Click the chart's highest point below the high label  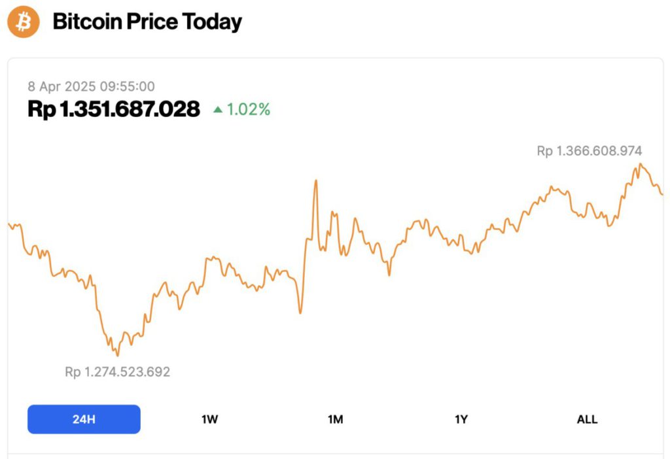point(640,165)
